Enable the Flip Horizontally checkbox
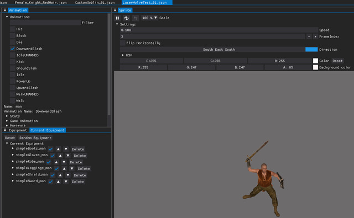The height and width of the screenshot is (218, 354). point(123,43)
